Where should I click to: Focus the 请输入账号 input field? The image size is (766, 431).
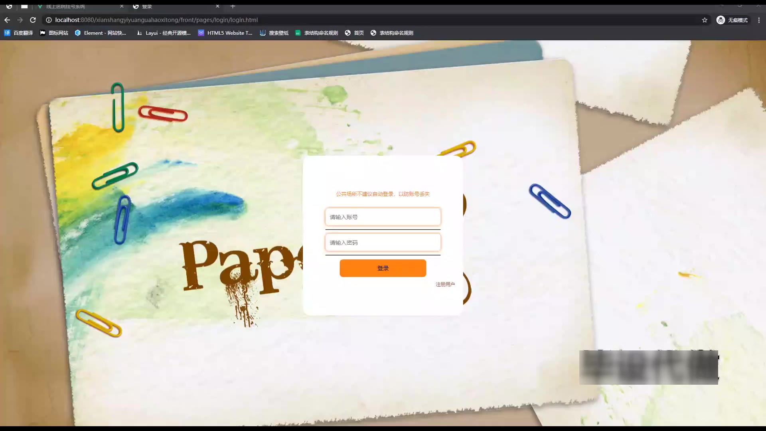pyautogui.click(x=383, y=217)
